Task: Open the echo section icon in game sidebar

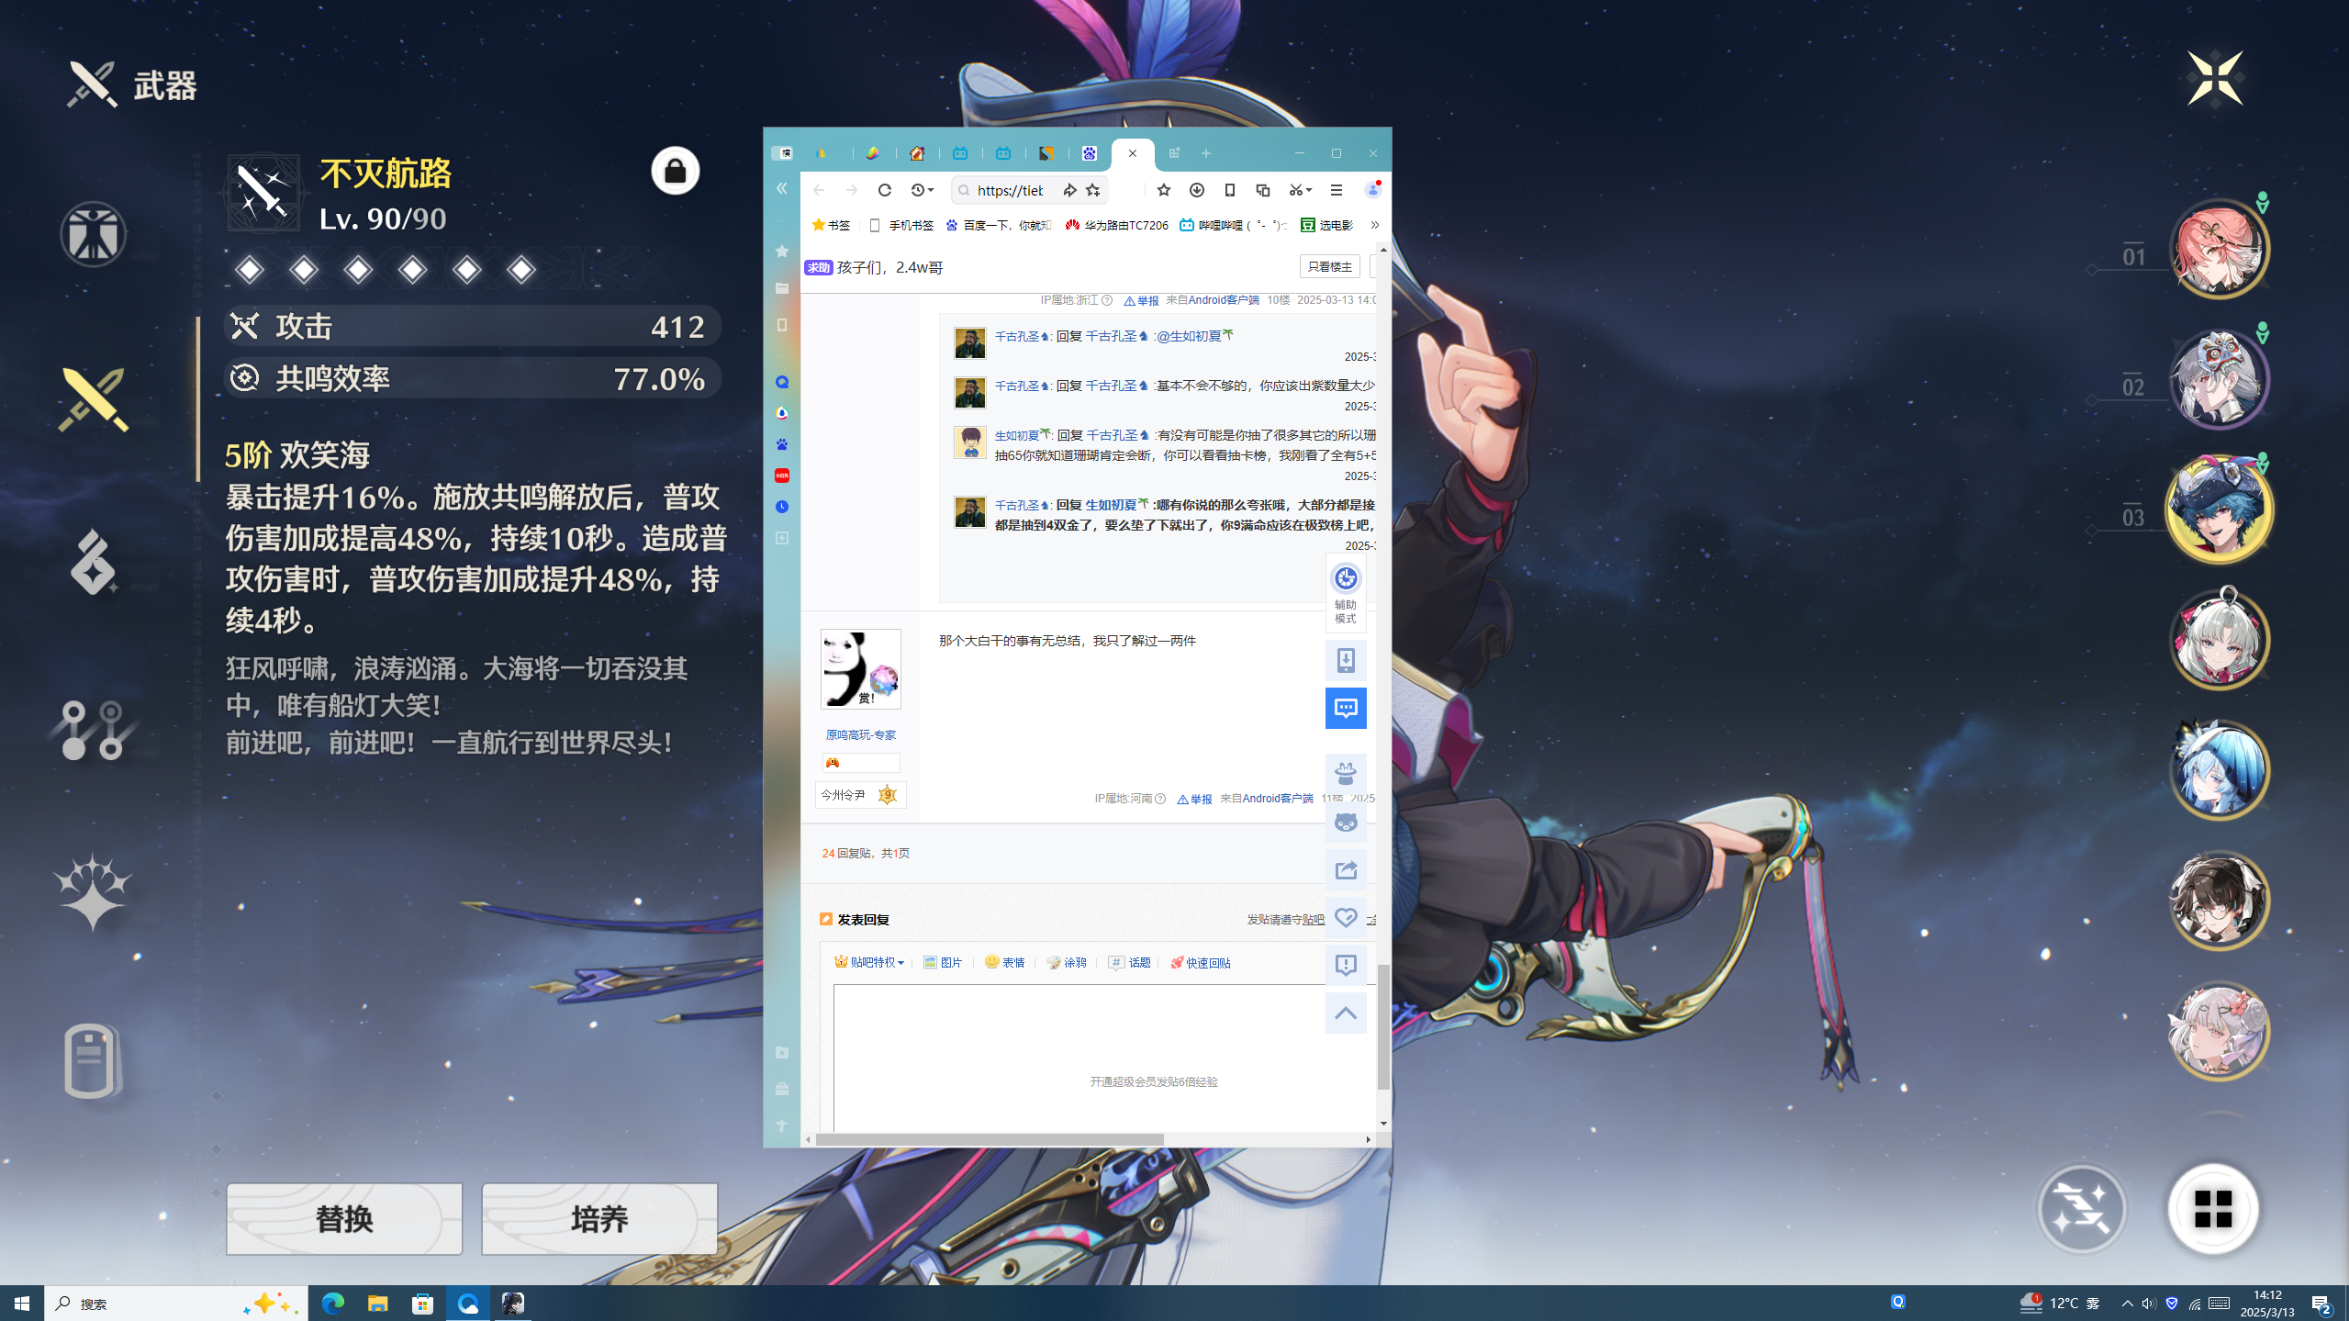Action: pyautogui.click(x=93, y=562)
